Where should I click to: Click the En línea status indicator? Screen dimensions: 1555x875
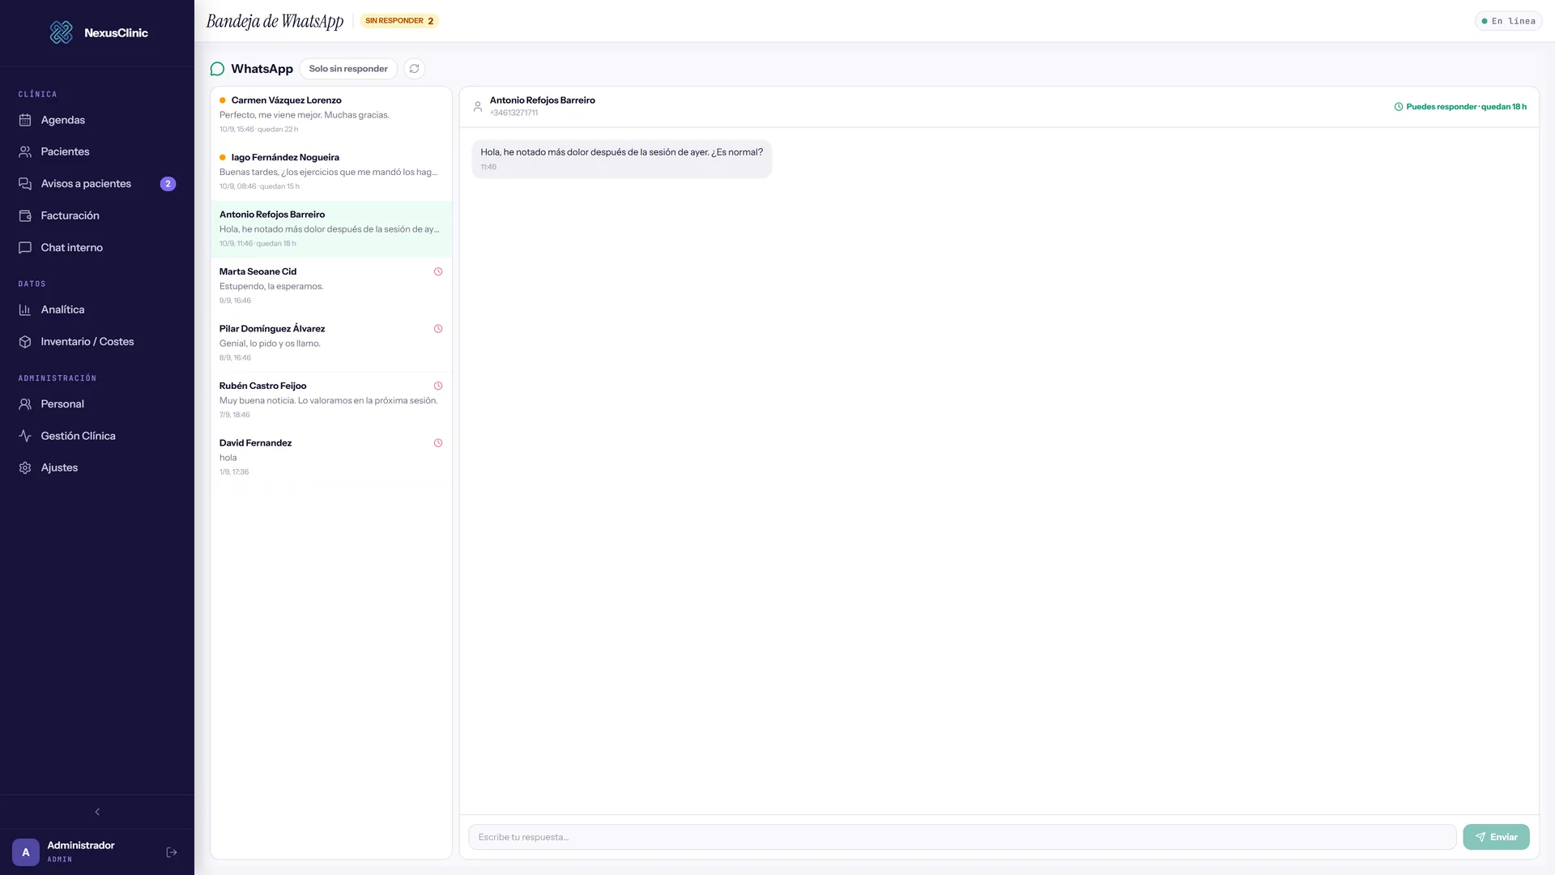click(x=1508, y=21)
